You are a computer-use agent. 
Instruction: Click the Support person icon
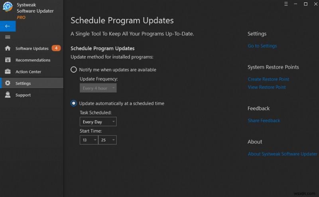(8, 95)
